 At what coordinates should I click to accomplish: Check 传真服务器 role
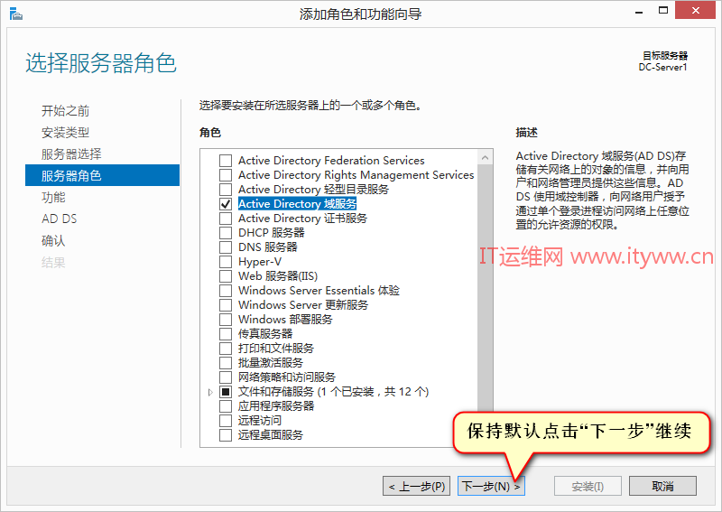pyautogui.click(x=226, y=333)
